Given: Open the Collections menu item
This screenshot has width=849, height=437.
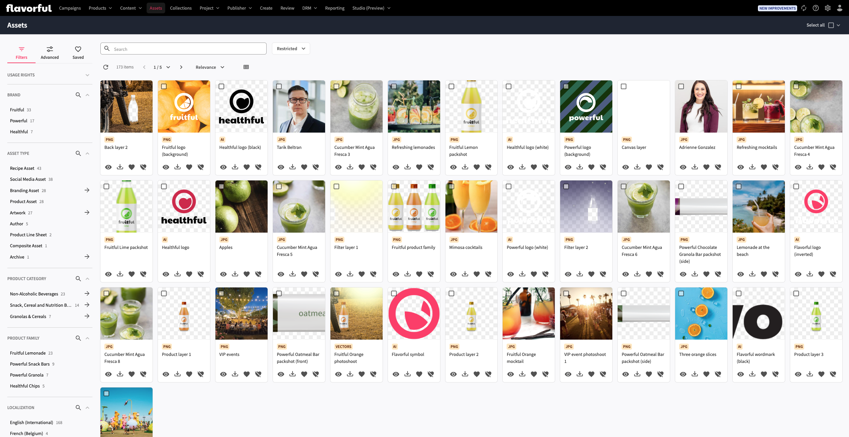Looking at the screenshot, I should (181, 8).
